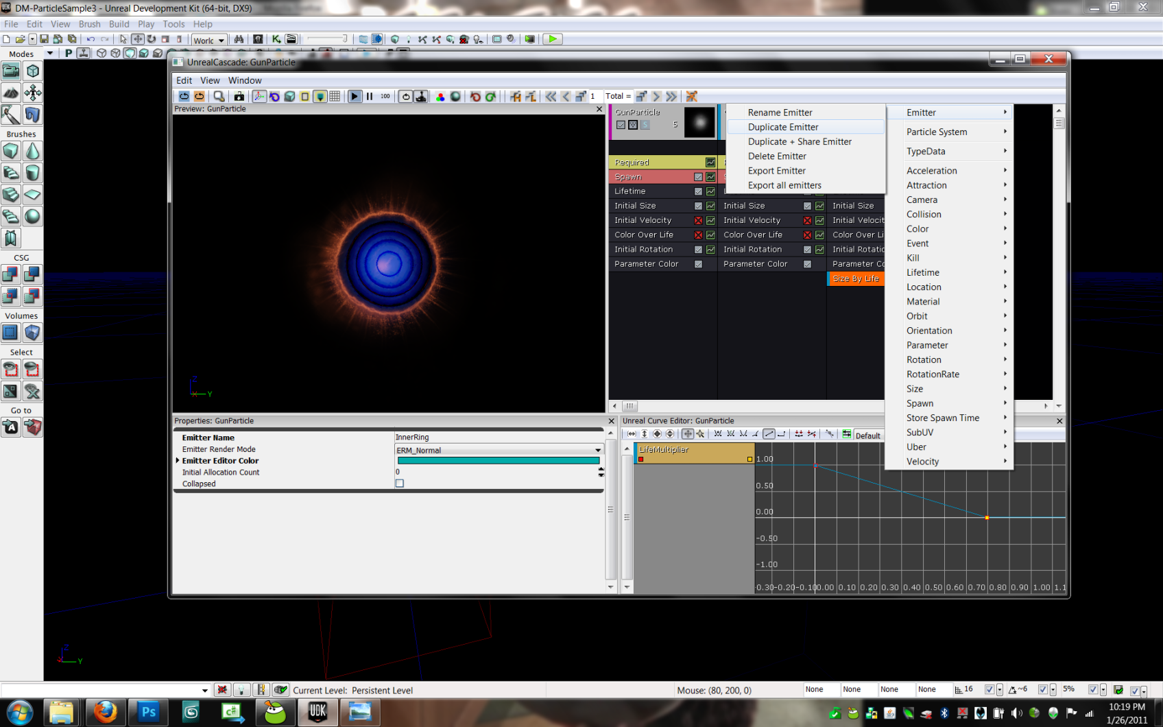Click the Cone brush icon under Brushes
Screen dimensions: 1163x727
coord(32,151)
